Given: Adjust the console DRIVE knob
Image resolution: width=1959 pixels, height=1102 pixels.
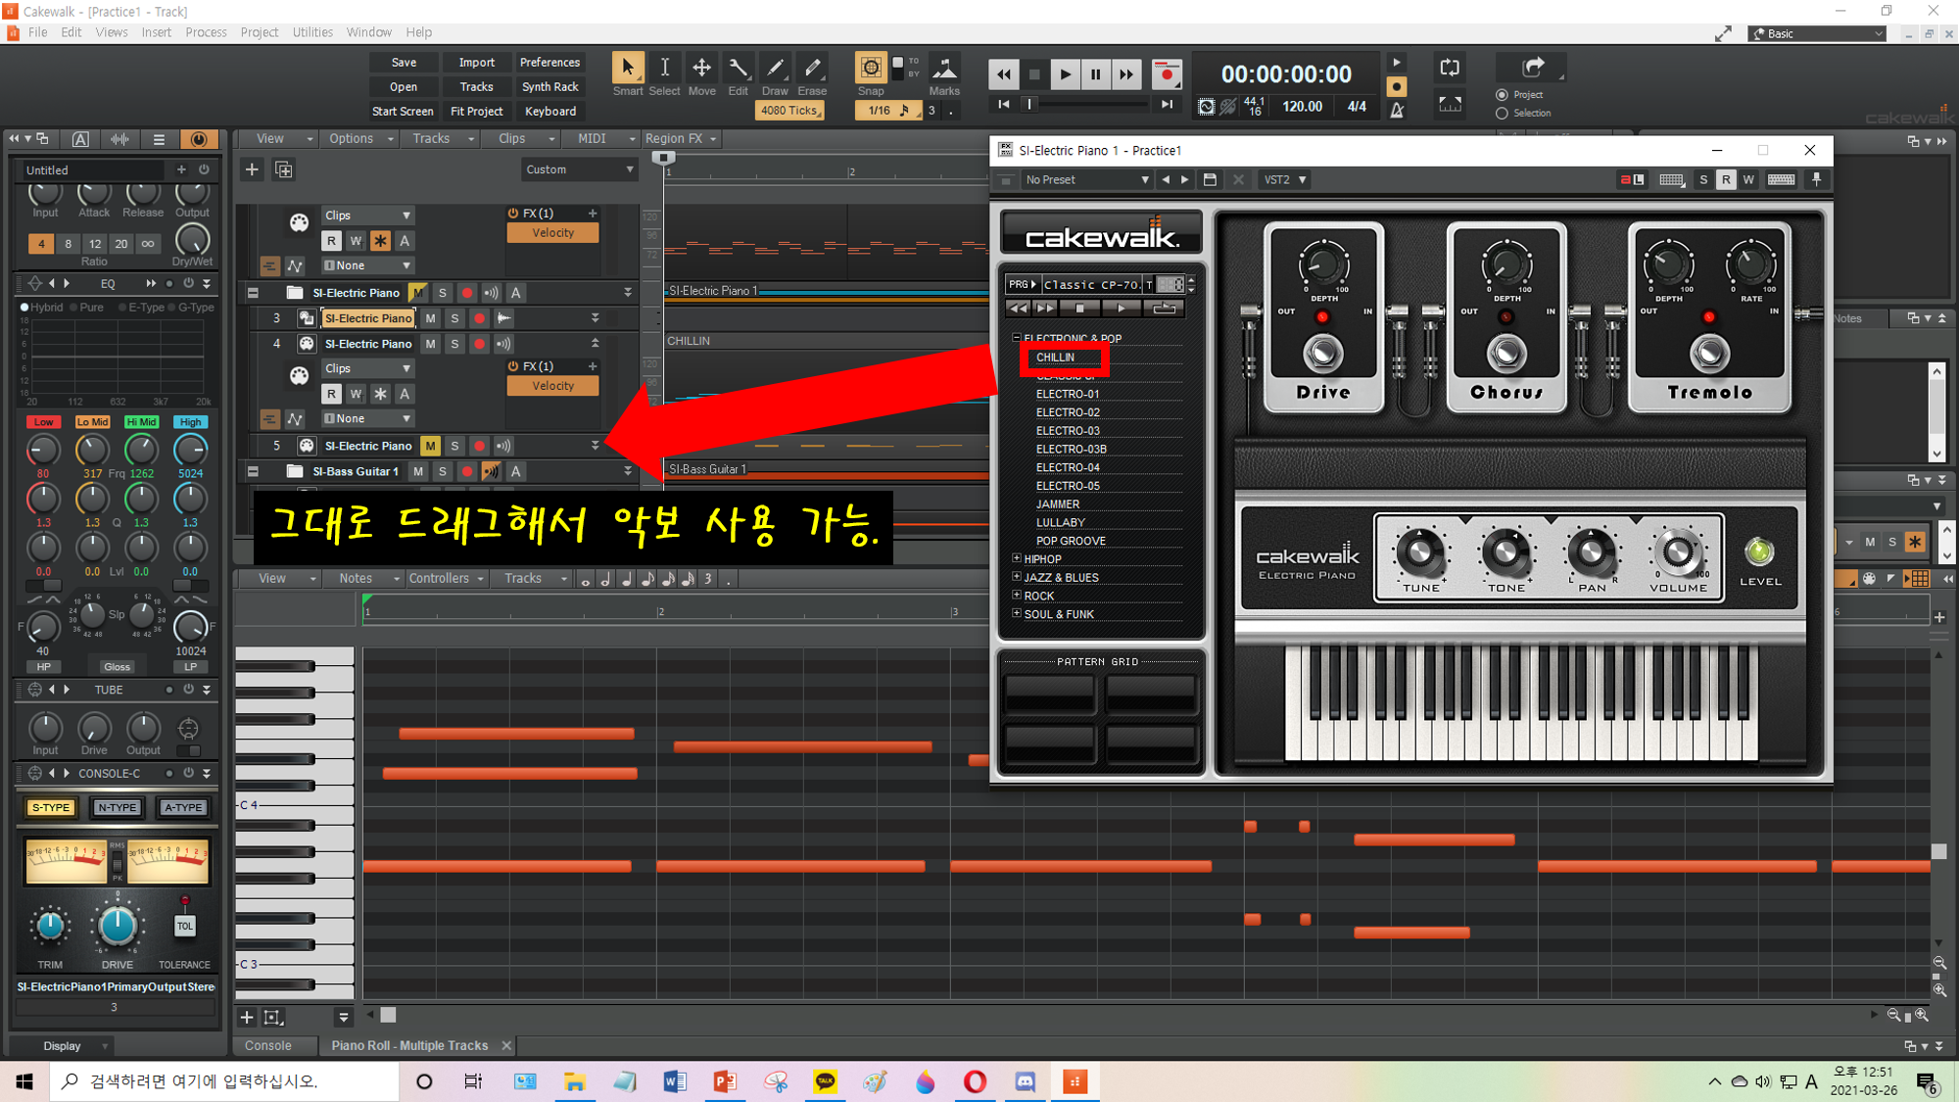Looking at the screenshot, I should (117, 925).
